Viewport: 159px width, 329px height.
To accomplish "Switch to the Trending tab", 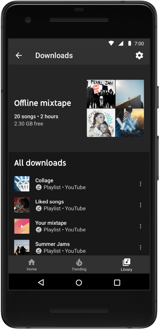I will coord(79,265).
